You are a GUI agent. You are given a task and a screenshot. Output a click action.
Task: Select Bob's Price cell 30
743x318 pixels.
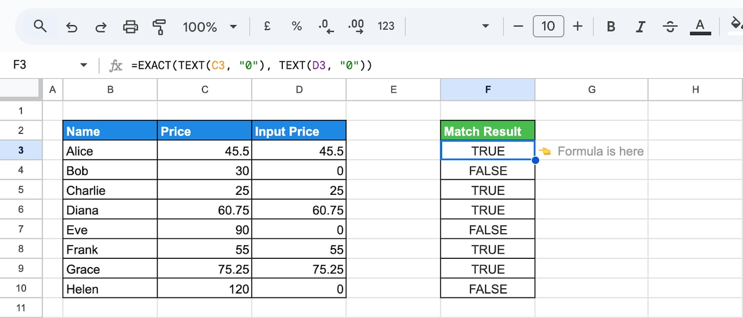coord(205,170)
